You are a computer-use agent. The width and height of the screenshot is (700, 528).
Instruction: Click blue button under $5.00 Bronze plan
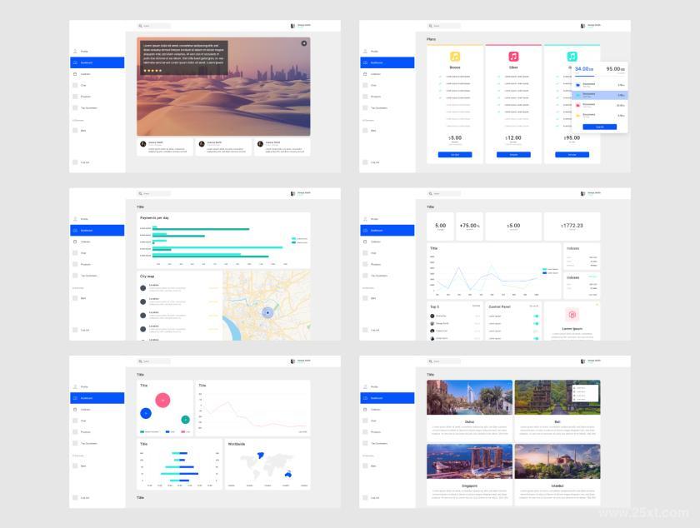(455, 155)
